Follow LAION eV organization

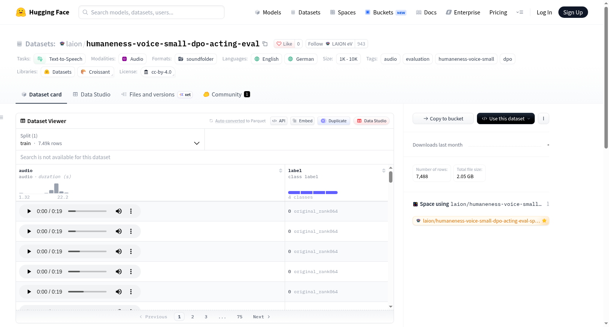(x=330, y=44)
